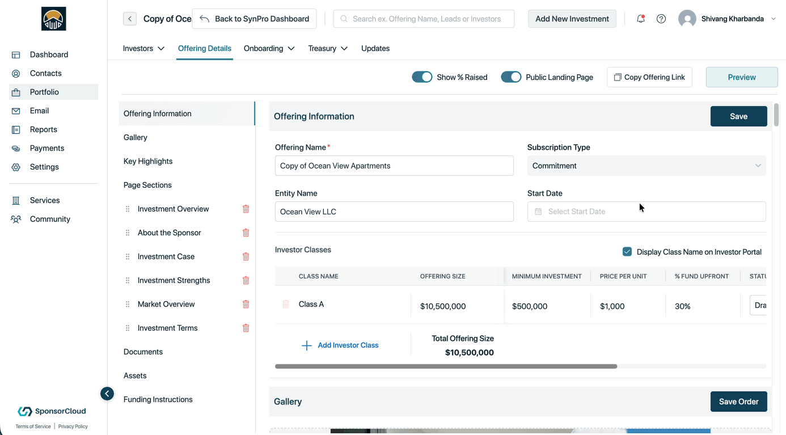
Task: Switch to the Offering Details tab
Action: click(205, 48)
